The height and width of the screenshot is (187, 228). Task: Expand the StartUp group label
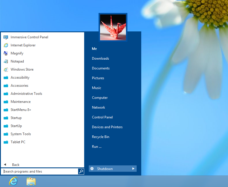coord(16,126)
